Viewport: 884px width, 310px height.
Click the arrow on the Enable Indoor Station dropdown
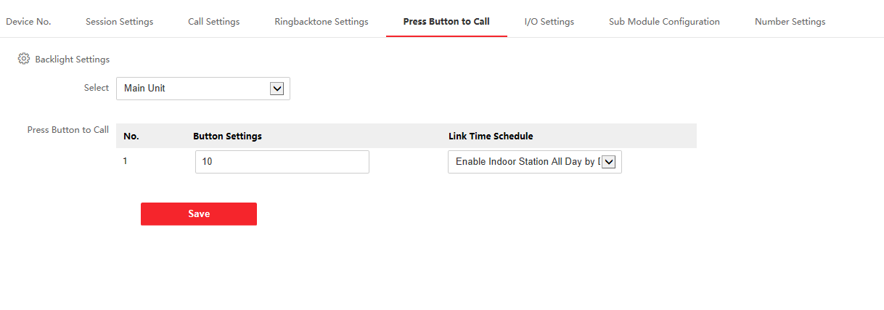tap(608, 162)
